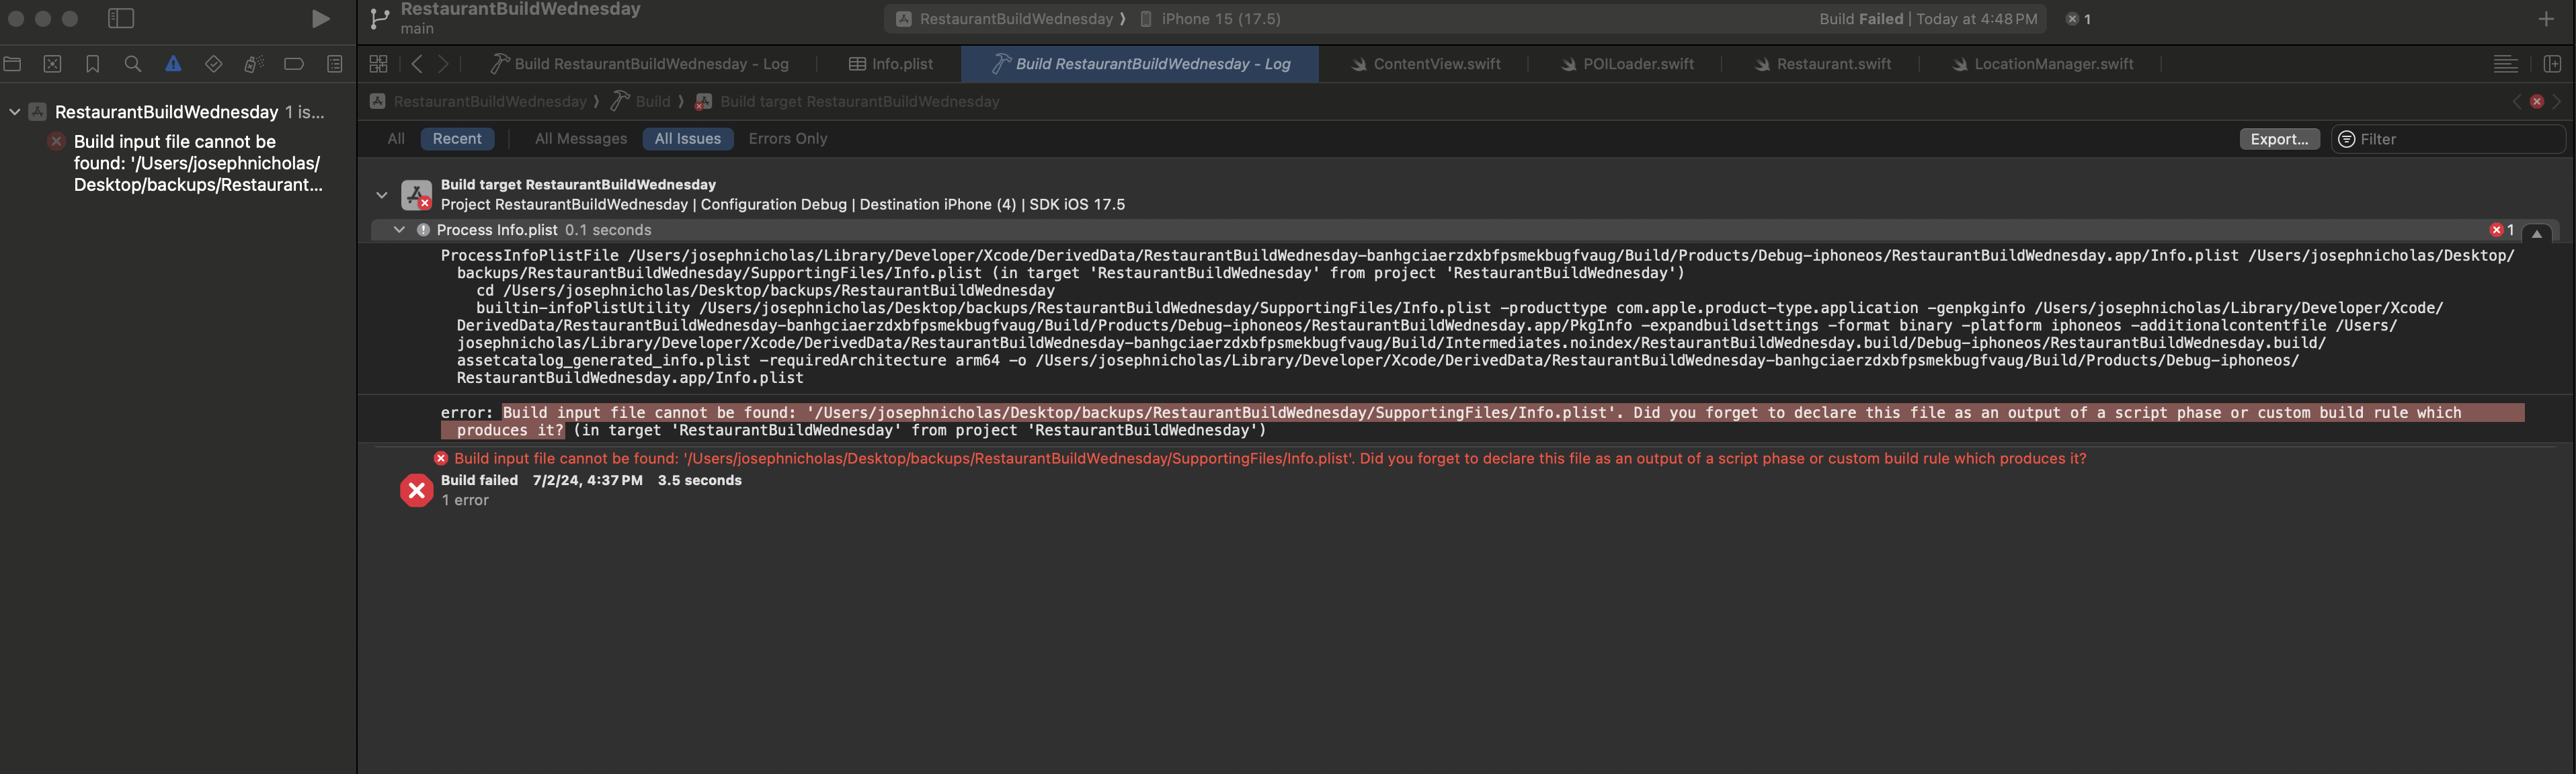
Task: Collapse the Process Info.plist step
Action: click(x=399, y=230)
